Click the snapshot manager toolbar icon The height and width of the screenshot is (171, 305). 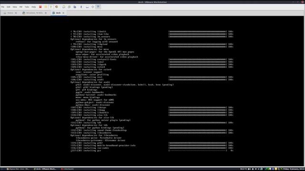[x=75, y=7]
